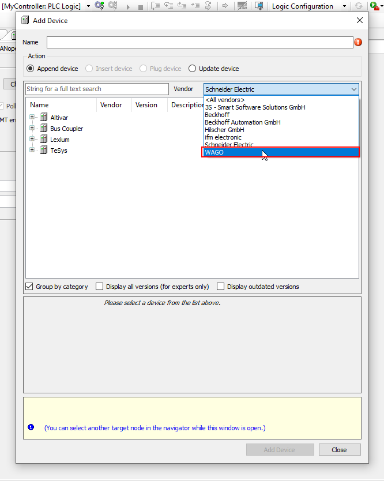Select the Update device radio button
384x481 pixels.
point(192,69)
